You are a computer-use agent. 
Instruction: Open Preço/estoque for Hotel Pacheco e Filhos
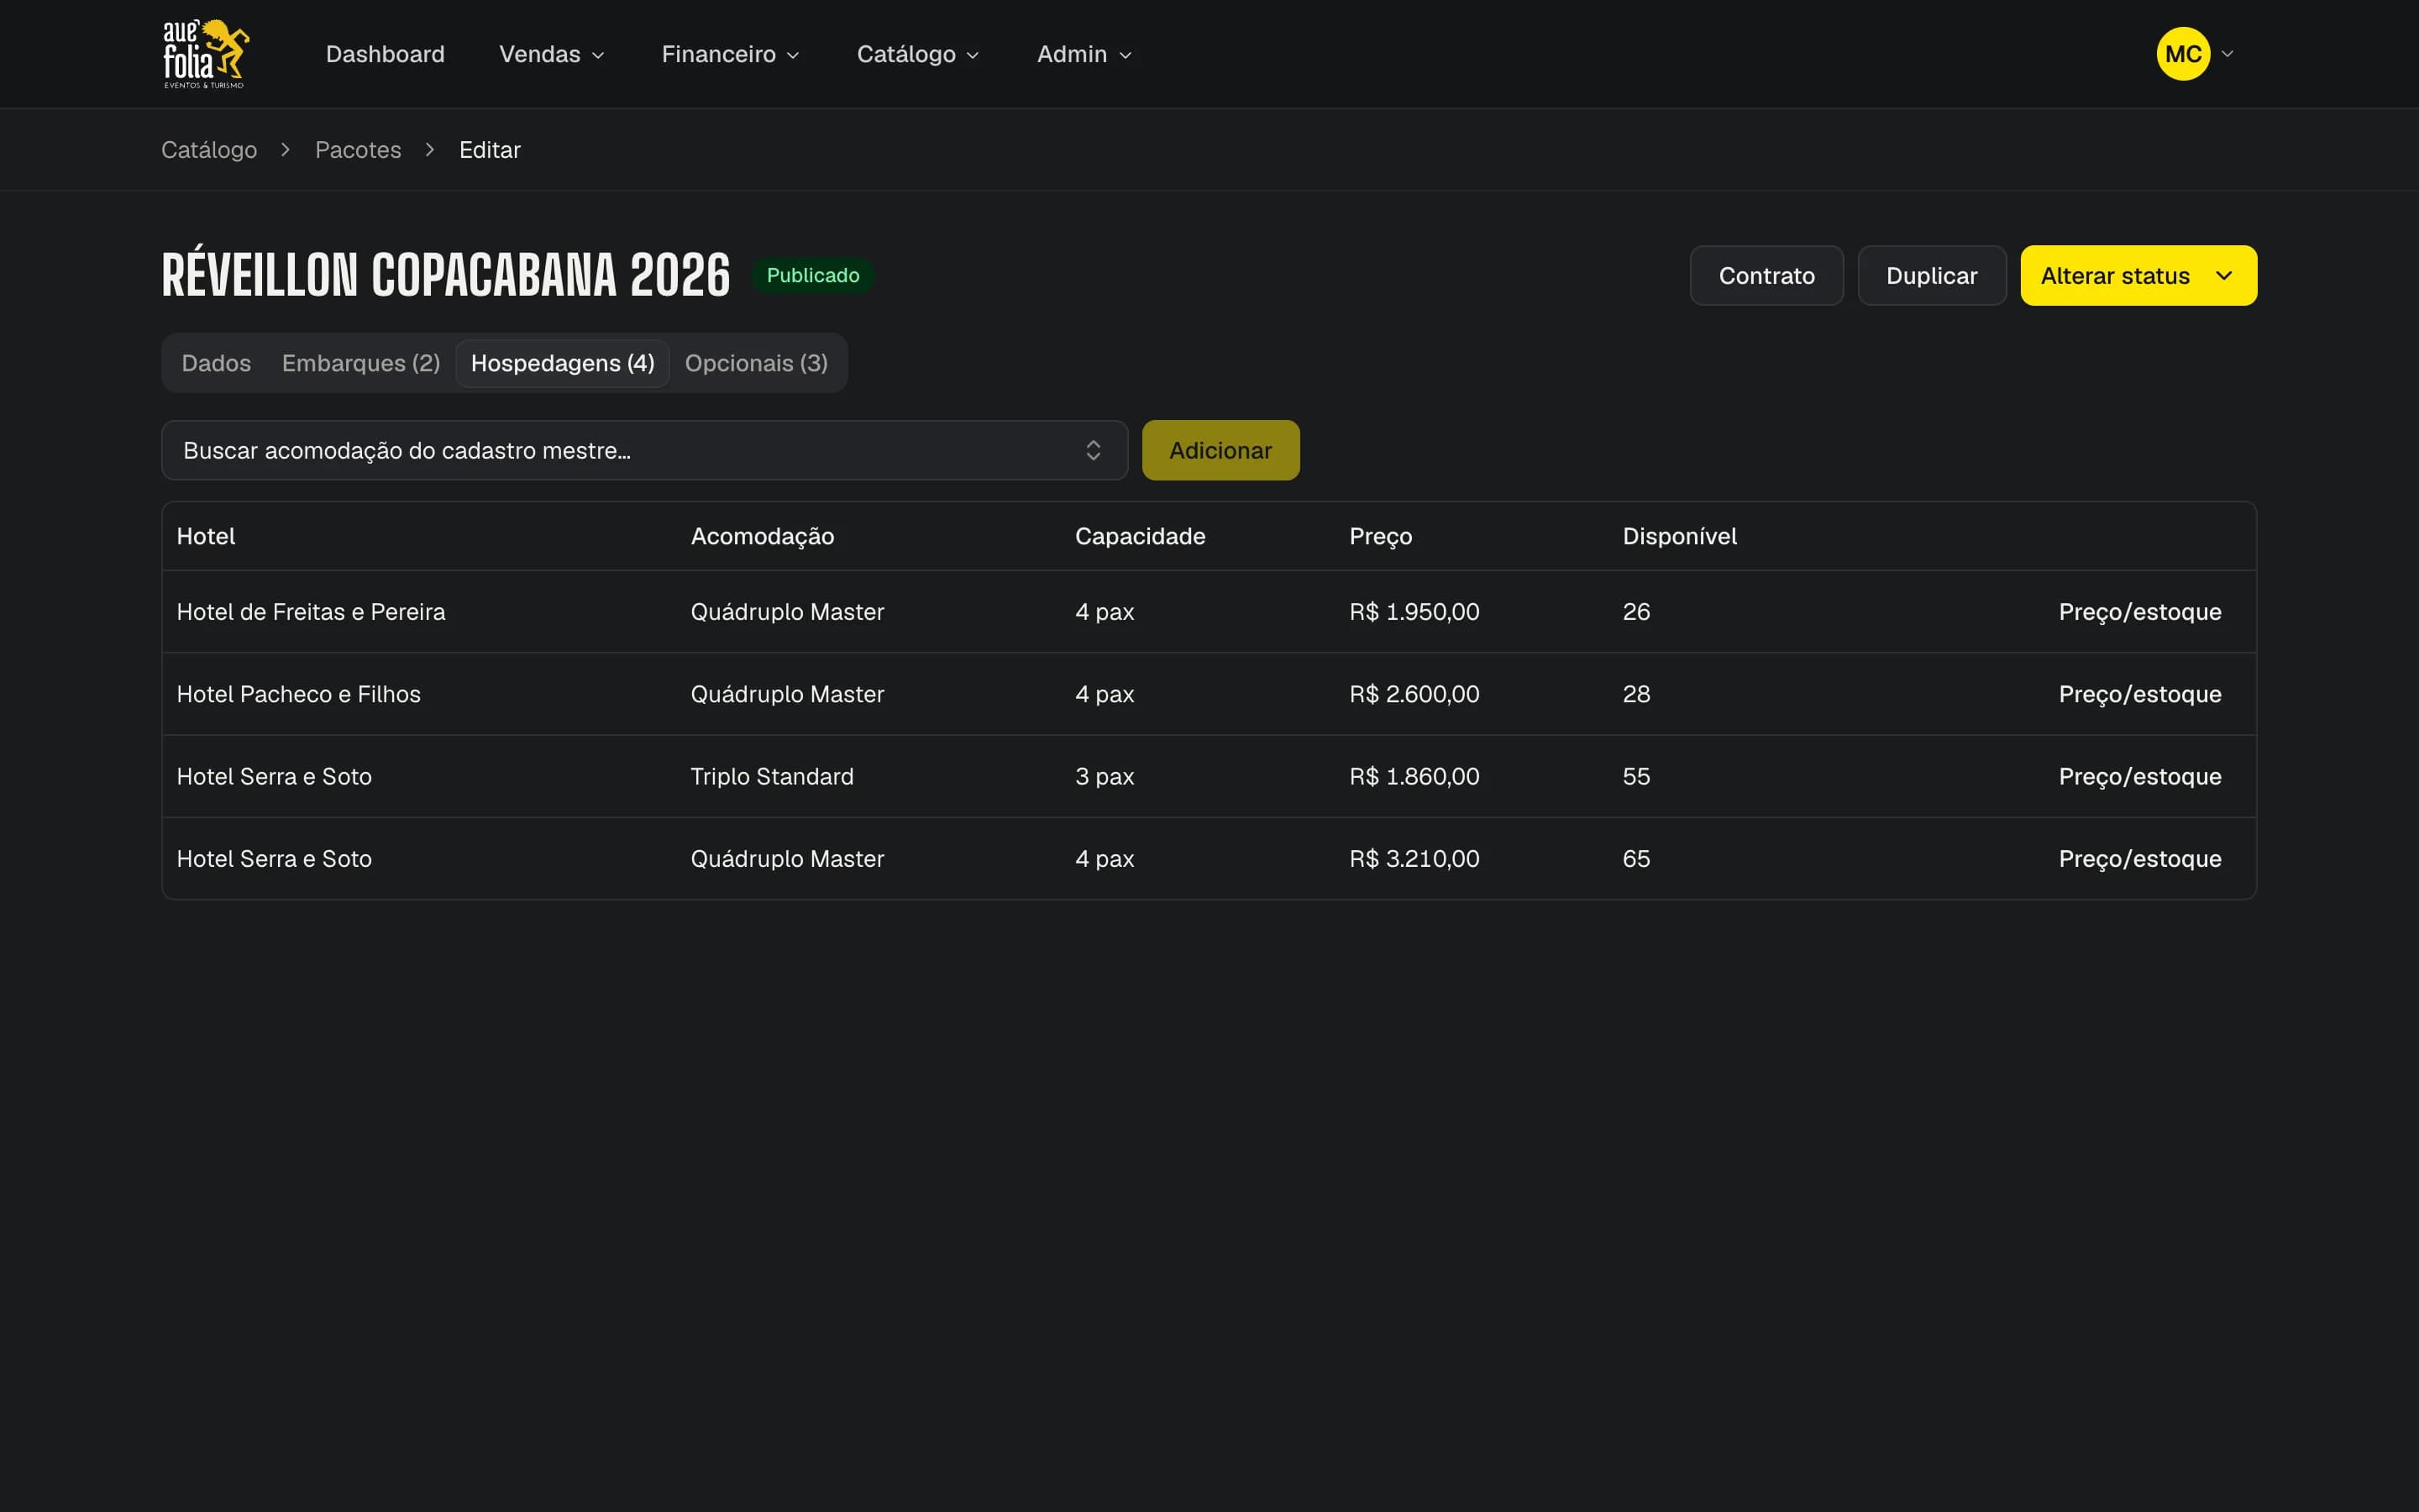[x=2139, y=694]
